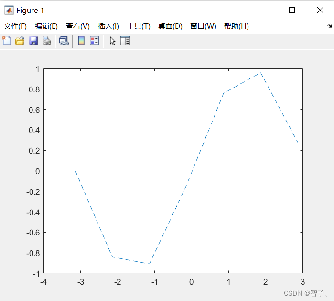Click the Link Plot toolbar icon

tap(64, 41)
